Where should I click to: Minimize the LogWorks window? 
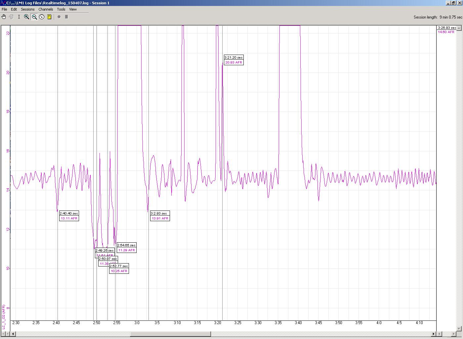click(448, 3)
